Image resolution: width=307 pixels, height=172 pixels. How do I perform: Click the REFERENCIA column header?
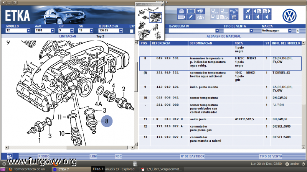pyautogui.click(x=169, y=43)
